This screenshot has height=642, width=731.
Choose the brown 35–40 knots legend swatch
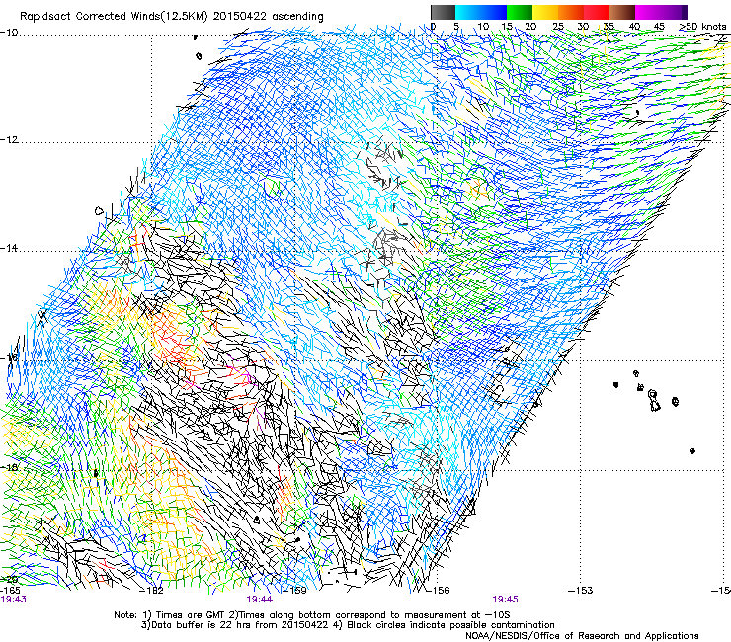tap(622, 12)
